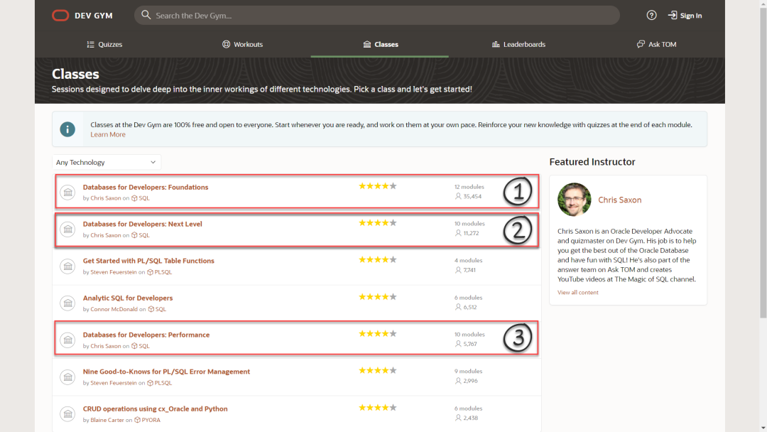Click the Oracle Dev Gym logo
This screenshot has height=432, width=767.
click(61, 16)
